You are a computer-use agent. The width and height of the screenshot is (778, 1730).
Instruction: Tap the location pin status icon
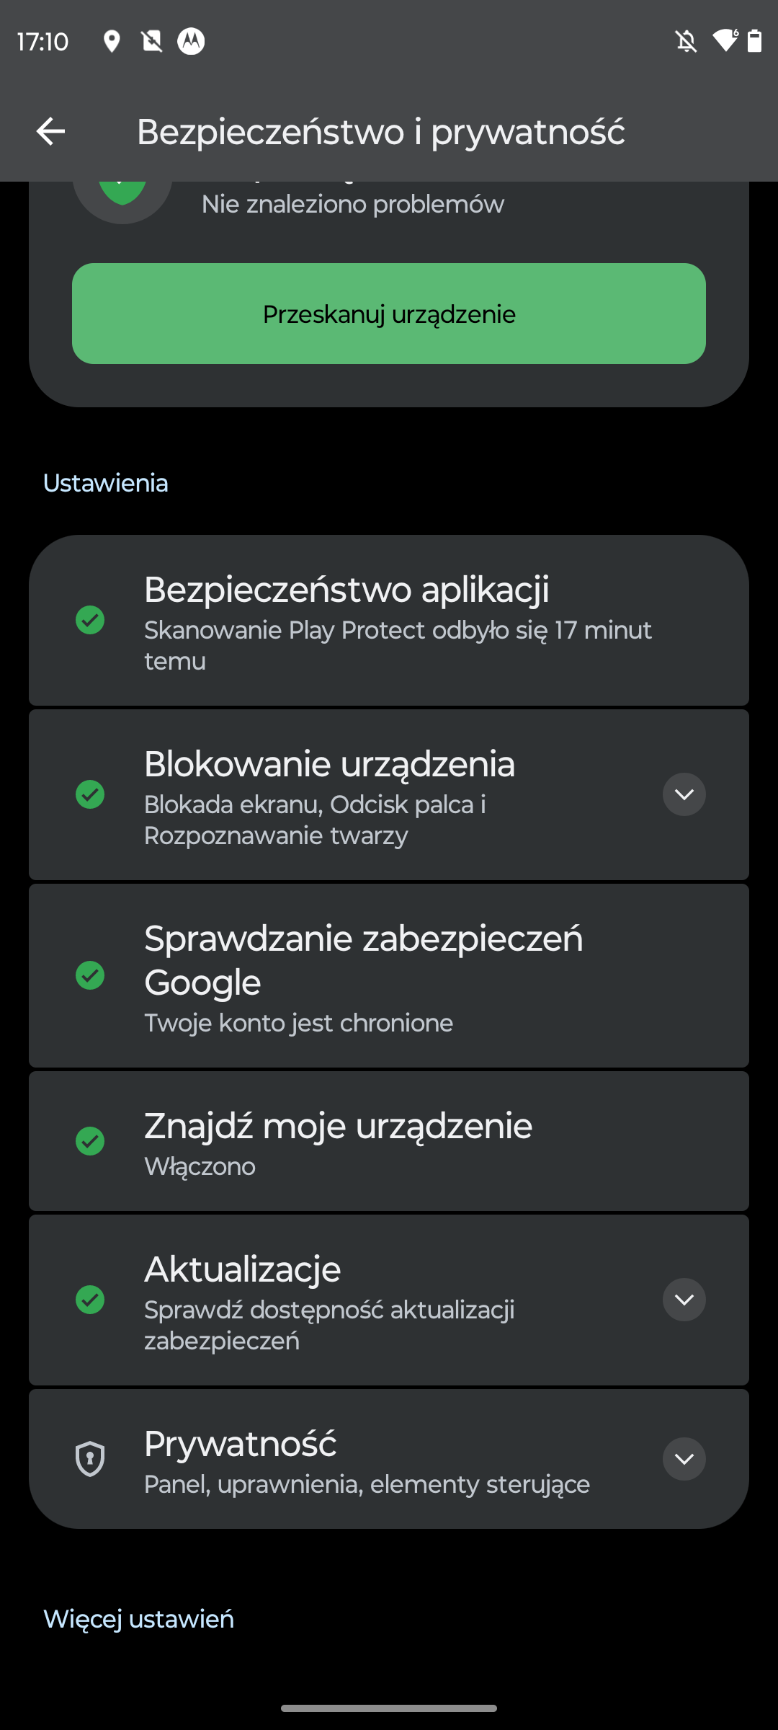tap(112, 42)
